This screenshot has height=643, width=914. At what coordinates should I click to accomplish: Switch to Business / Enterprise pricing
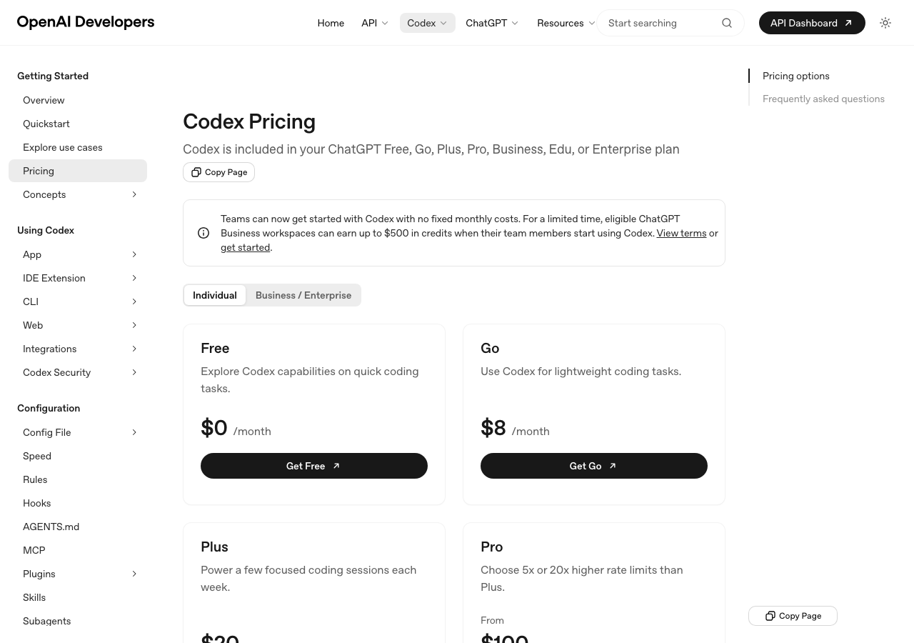(x=303, y=295)
